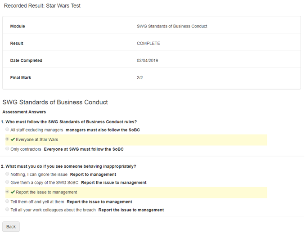The height and width of the screenshot is (233, 306).
Task: Click the COMPLETE result value
Action: point(148,44)
